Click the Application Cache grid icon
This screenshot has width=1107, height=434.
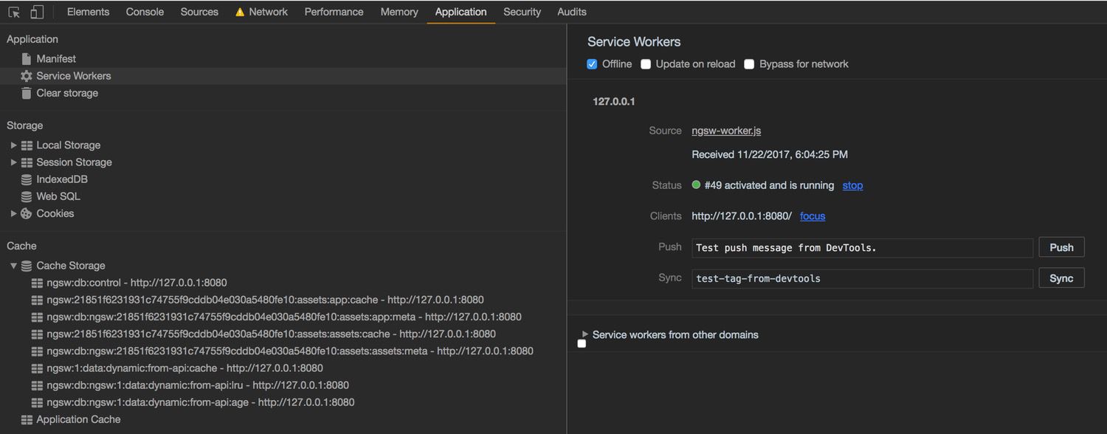click(27, 419)
